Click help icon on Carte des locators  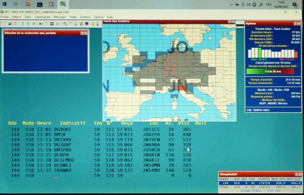229,22
